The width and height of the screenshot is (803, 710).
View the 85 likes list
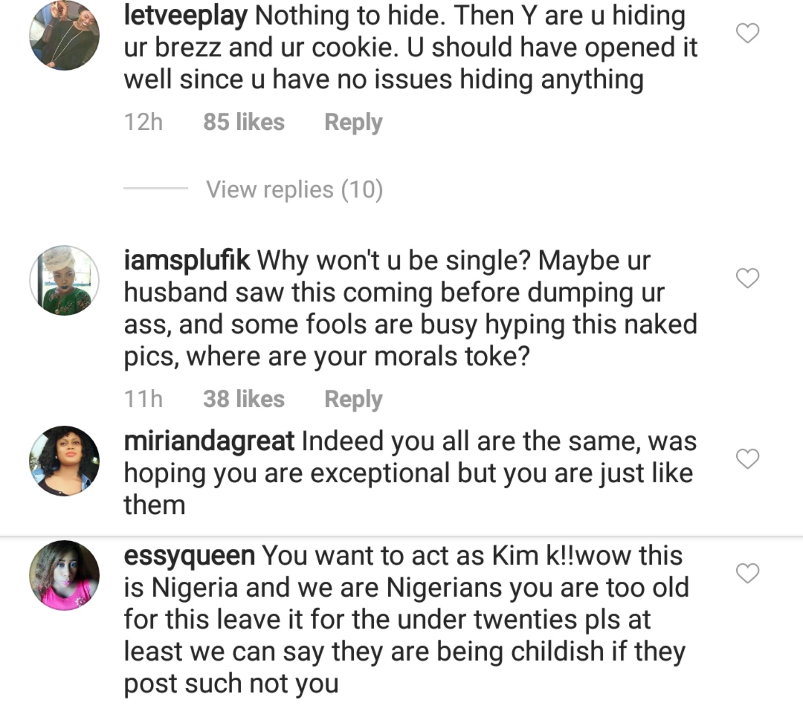pos(243,122)
